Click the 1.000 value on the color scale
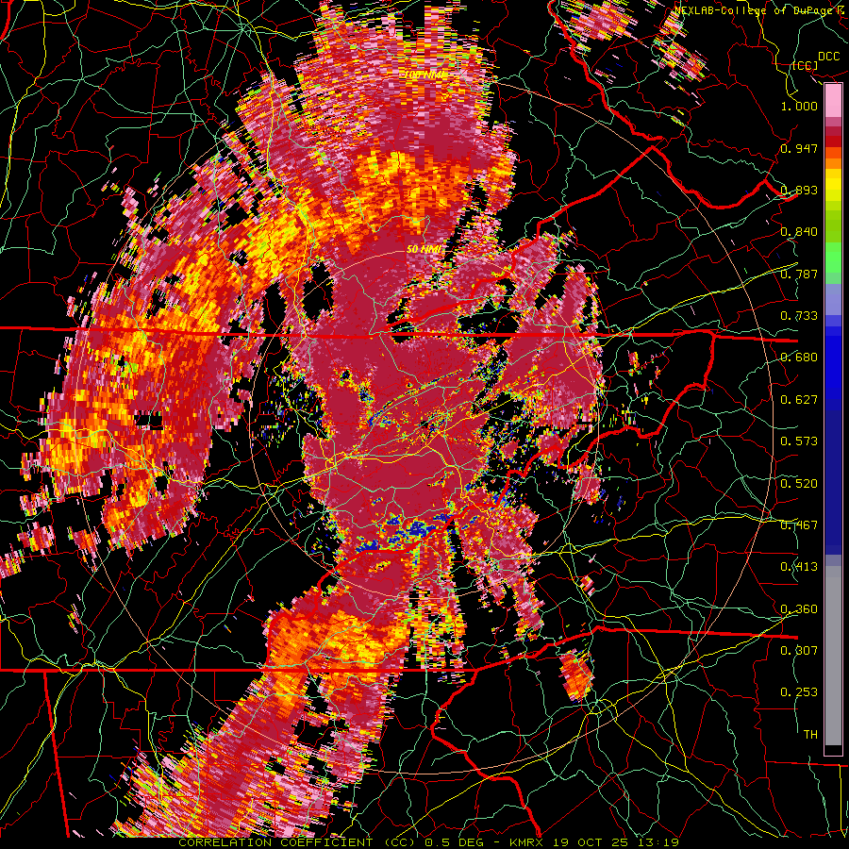The image size is (849, 849). (x=799, y=106)
